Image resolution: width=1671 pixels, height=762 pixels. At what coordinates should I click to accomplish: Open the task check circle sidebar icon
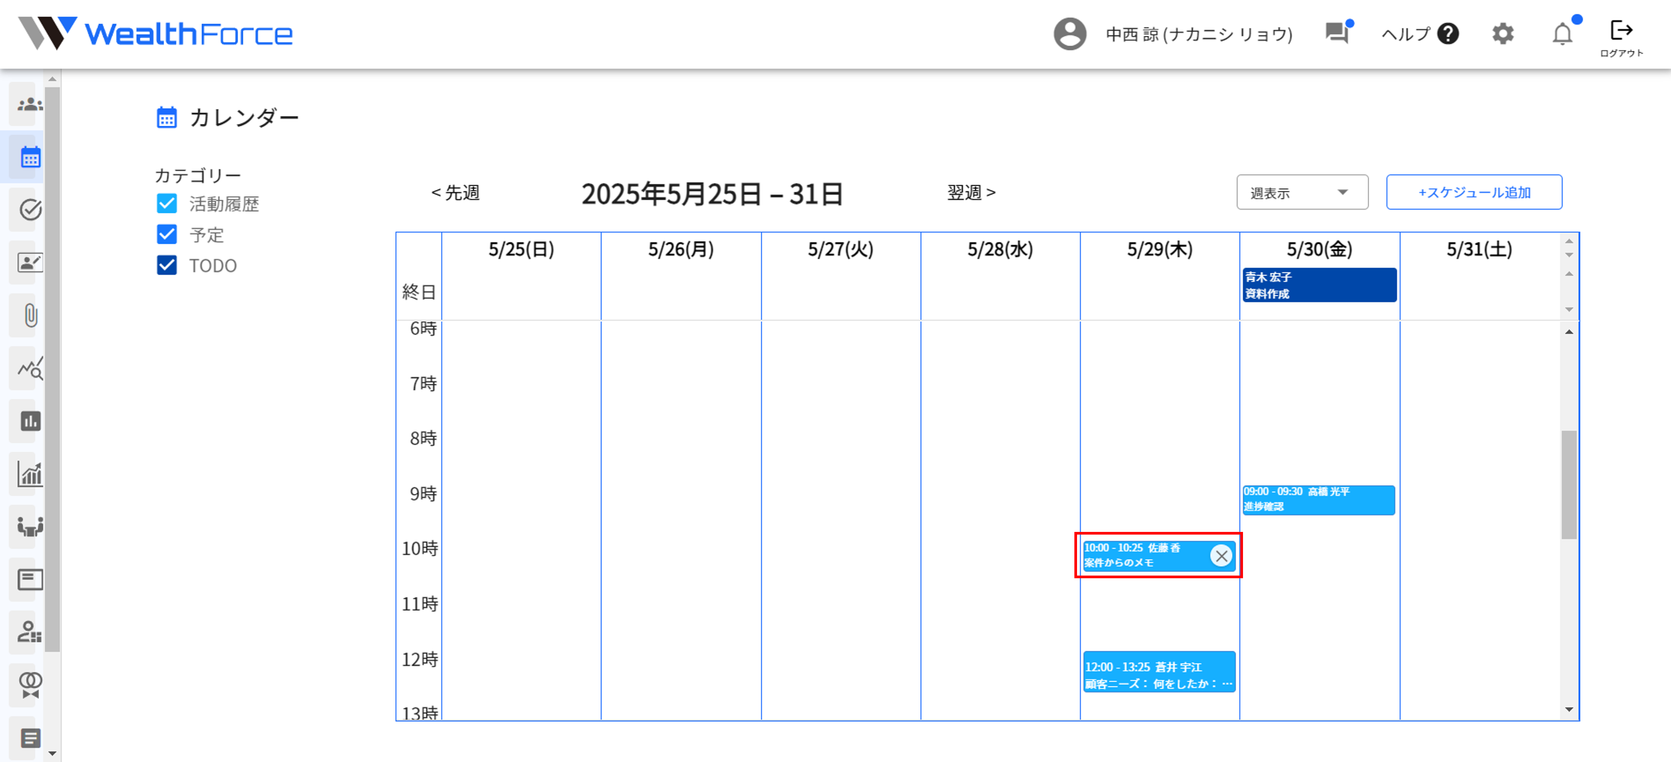pos(30,210)
